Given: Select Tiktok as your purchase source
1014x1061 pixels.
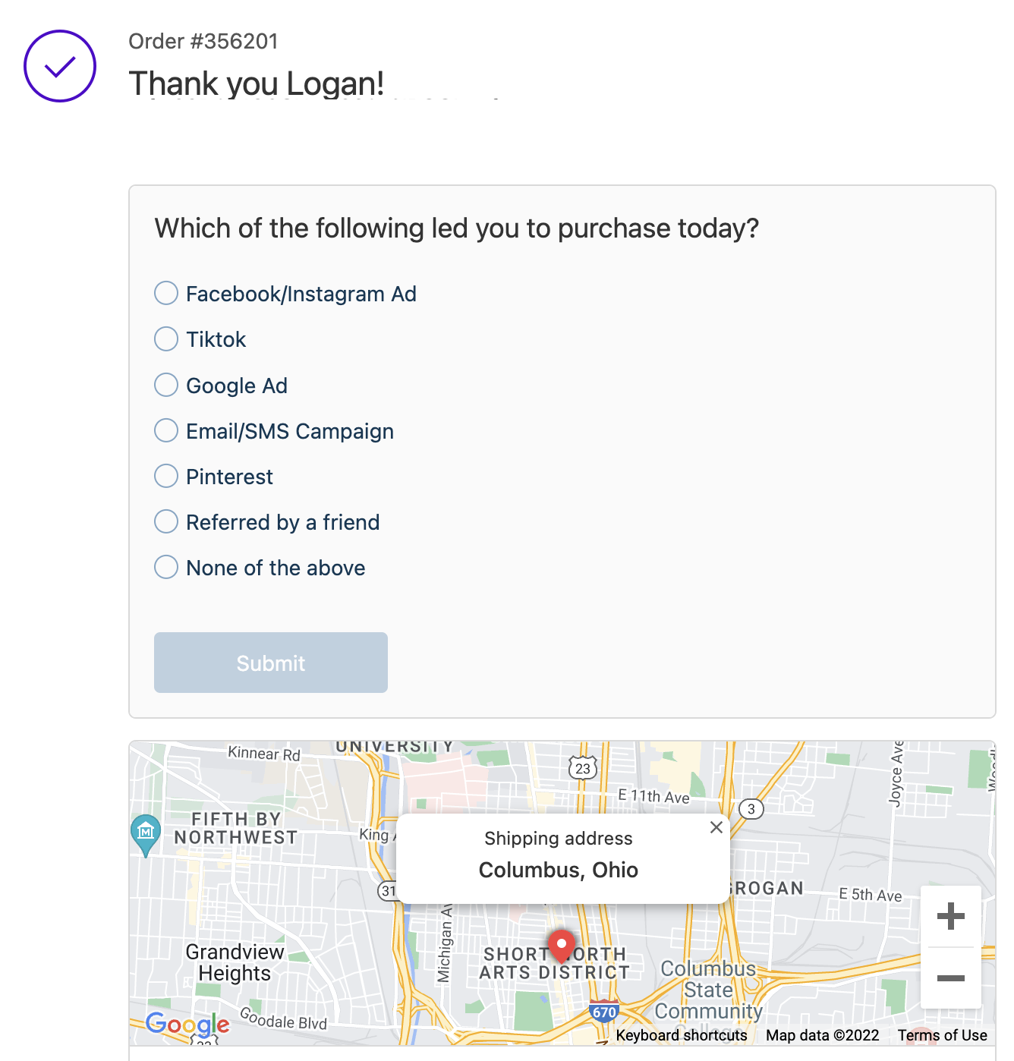Looking at the screenshot, I should click(165, 338).
